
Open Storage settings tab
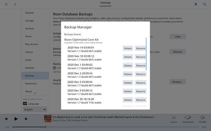[x=35, y=21]
